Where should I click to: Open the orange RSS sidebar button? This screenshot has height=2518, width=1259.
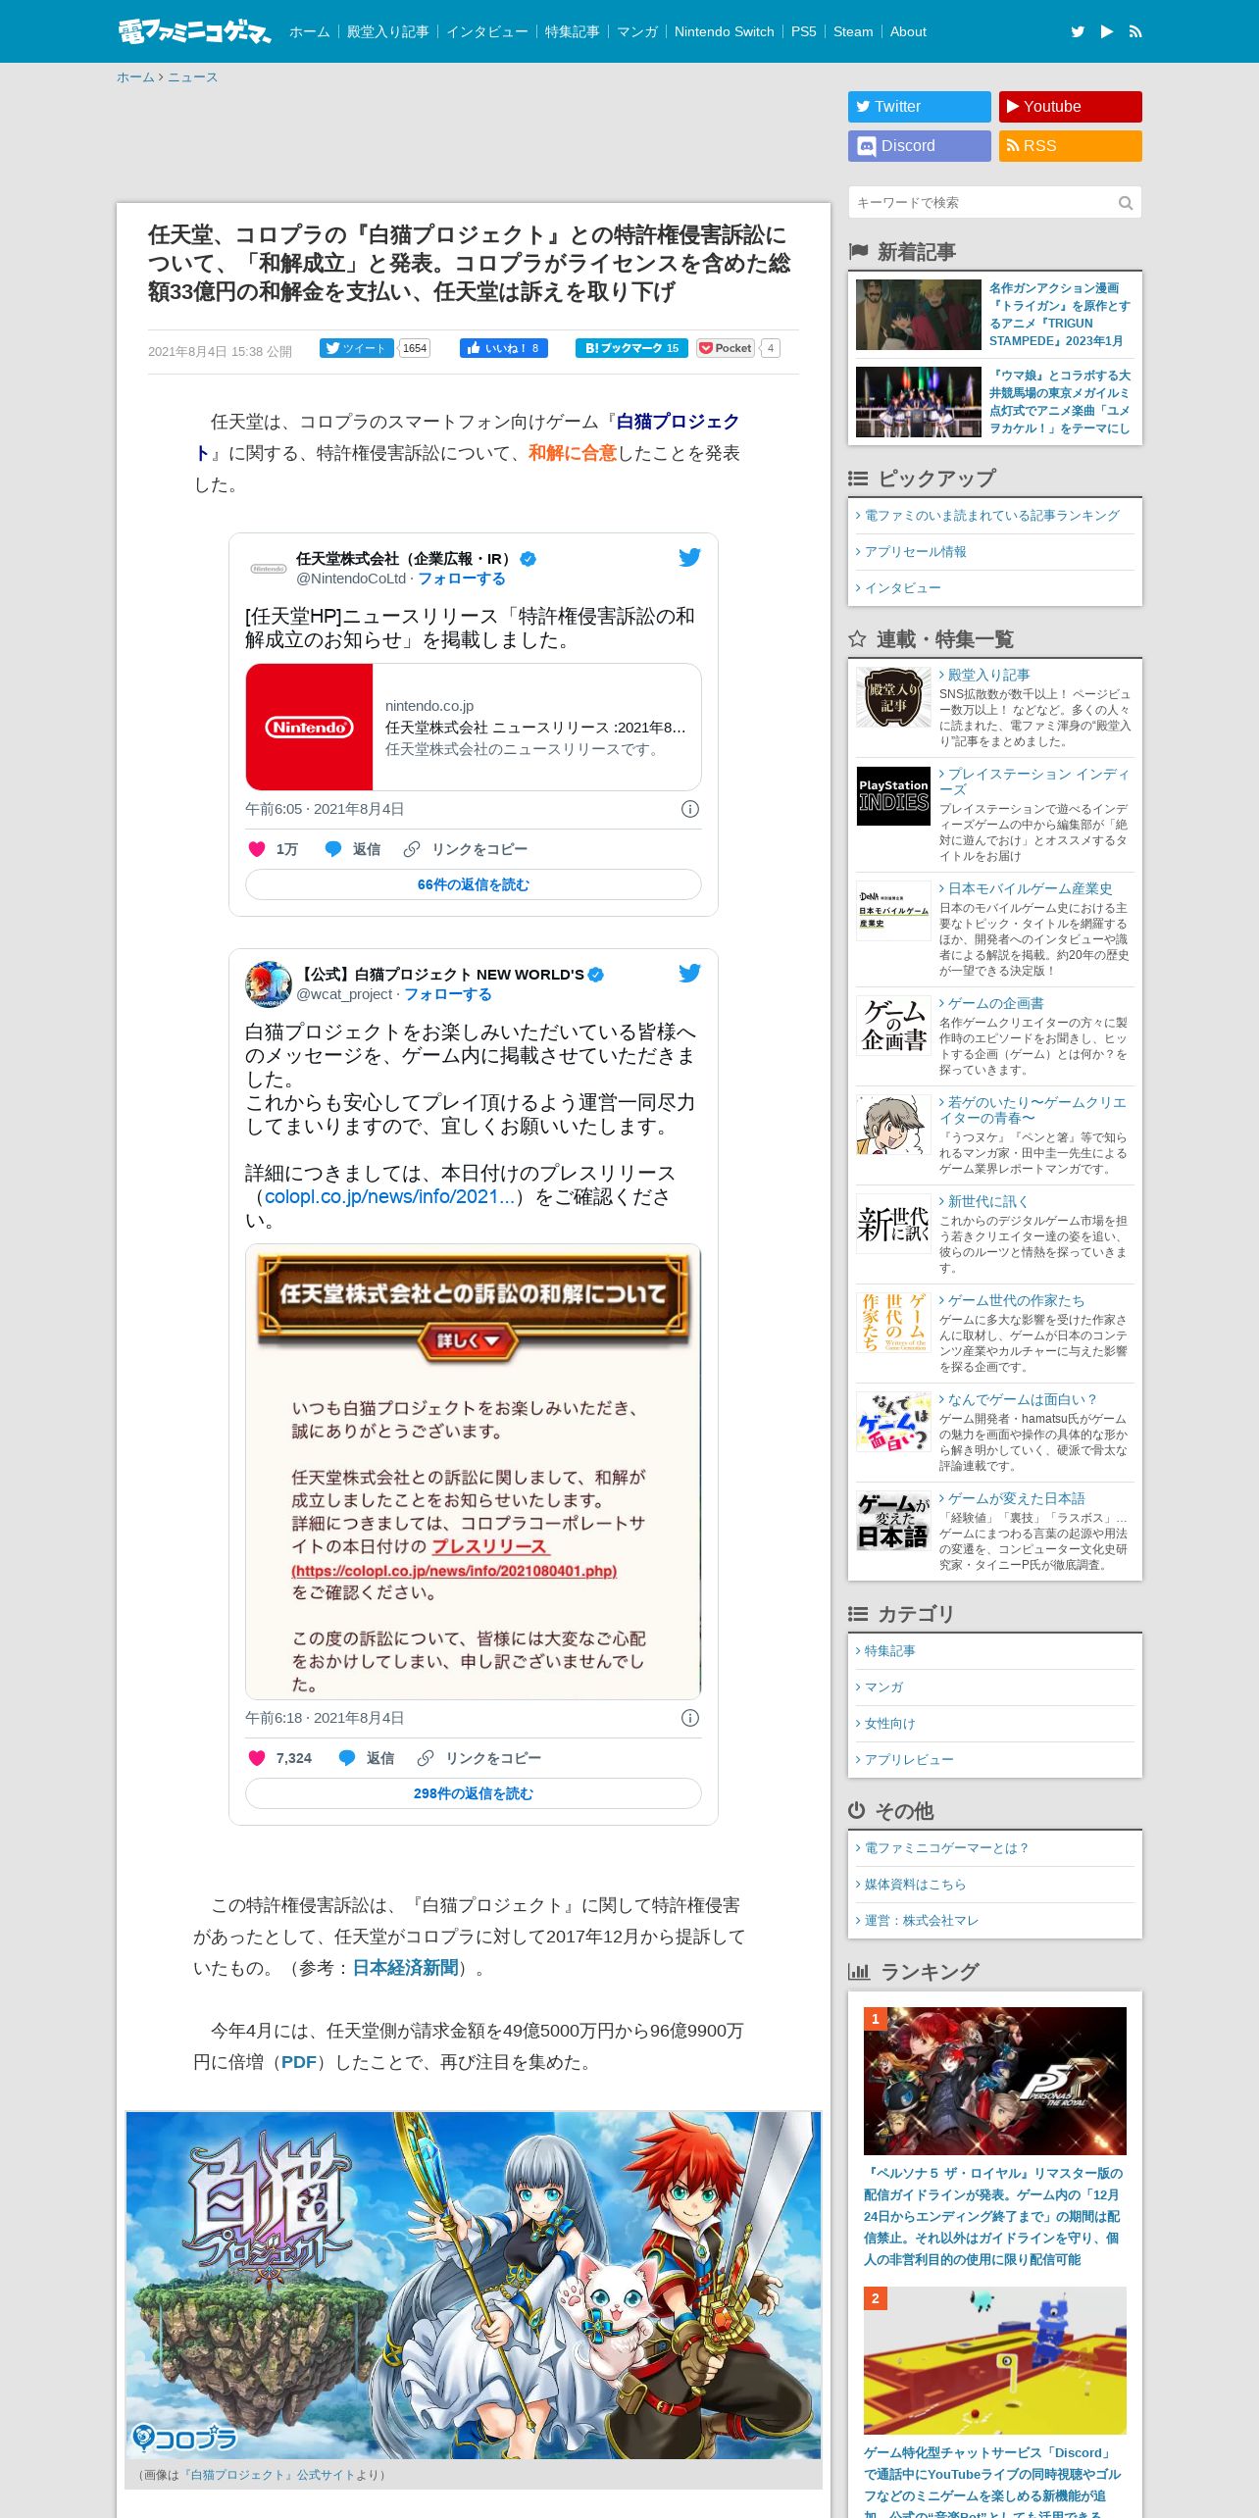[1071, 146]
